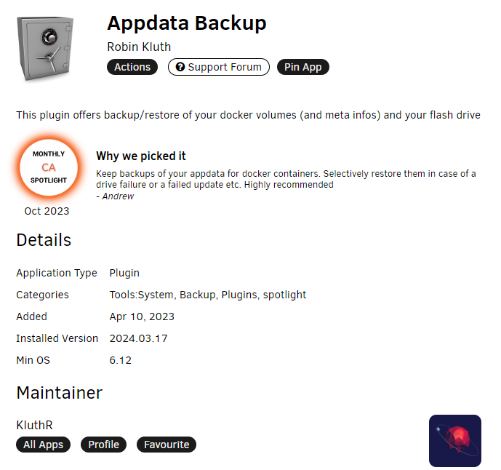501x470 pixels.
Task: Click the Min OS value 6.12
Action: (121, 360)
